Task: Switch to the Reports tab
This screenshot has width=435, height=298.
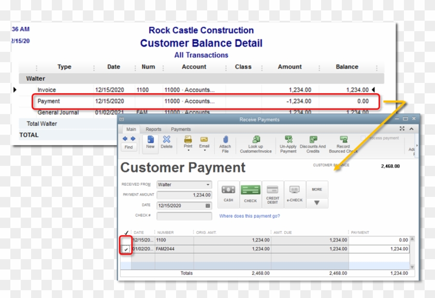Action: tap(153, 130)
